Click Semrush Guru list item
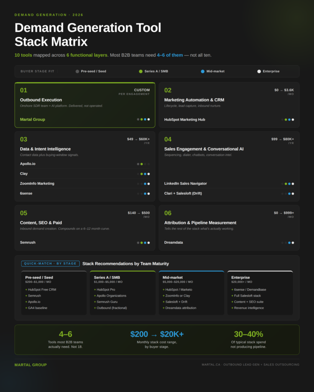 pyautogui.click(x=105, y=302)
